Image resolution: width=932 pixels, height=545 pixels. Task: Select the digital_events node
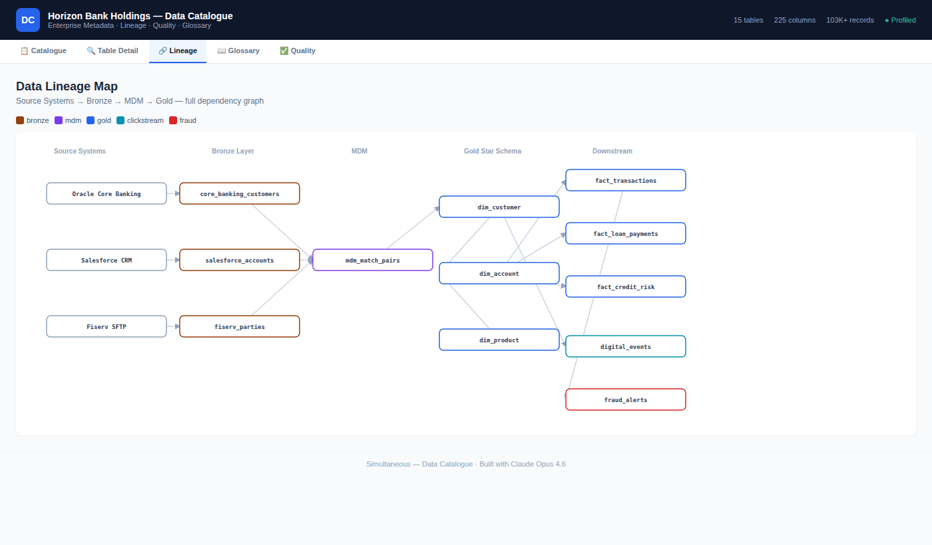(x=626, y=346)
